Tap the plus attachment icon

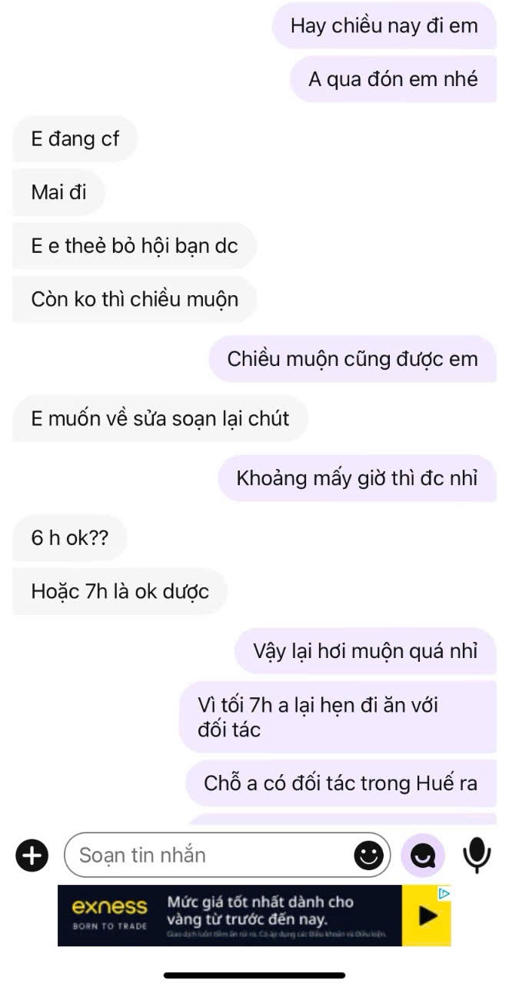32,855
